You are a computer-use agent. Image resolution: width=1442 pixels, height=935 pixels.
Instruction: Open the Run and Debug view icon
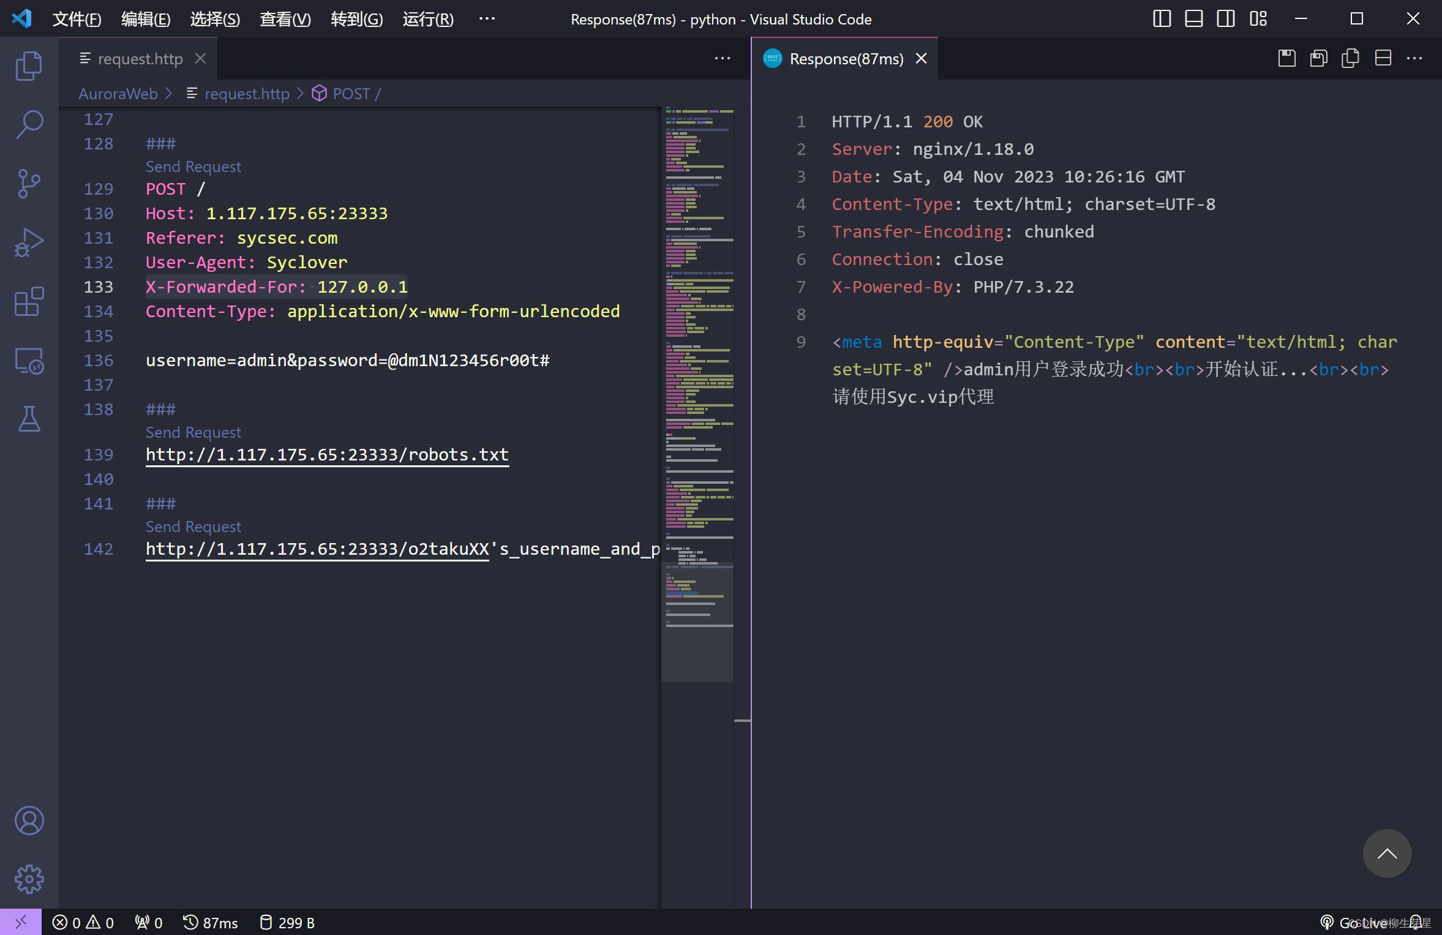29,242
